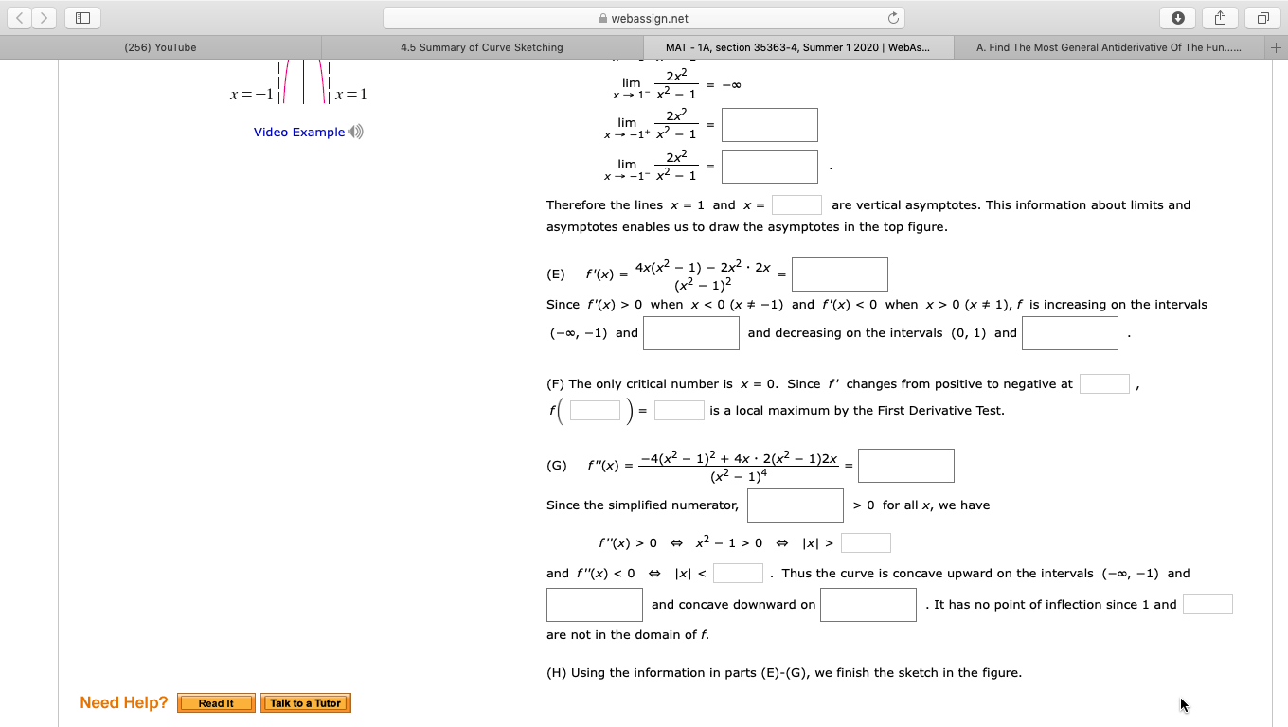
Task: Open the Safari sidebar
Action: [x=81, y=16]
